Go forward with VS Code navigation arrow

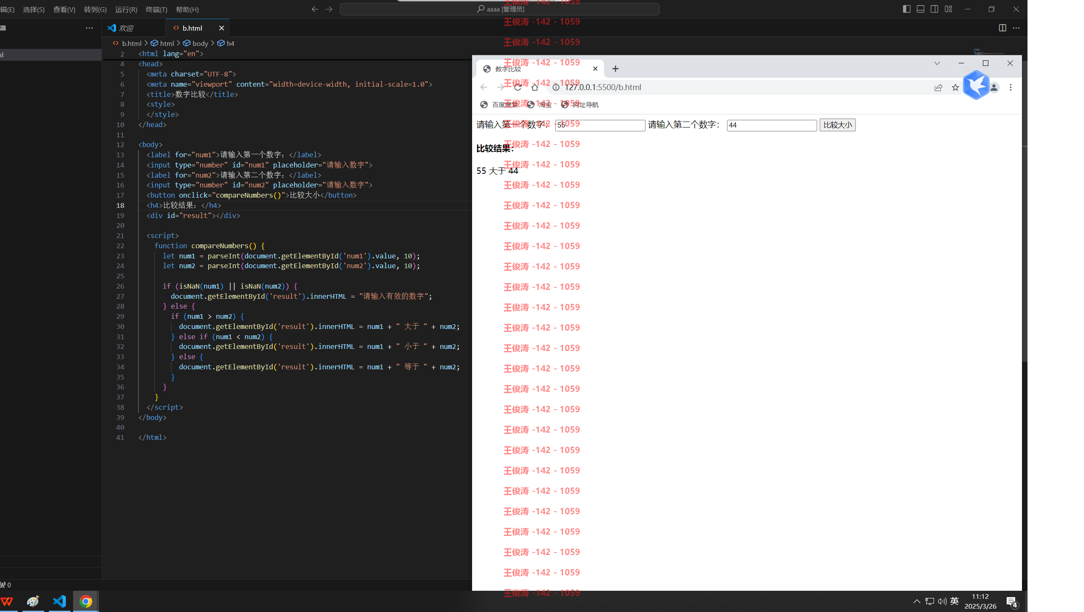(x=329, y=9)
